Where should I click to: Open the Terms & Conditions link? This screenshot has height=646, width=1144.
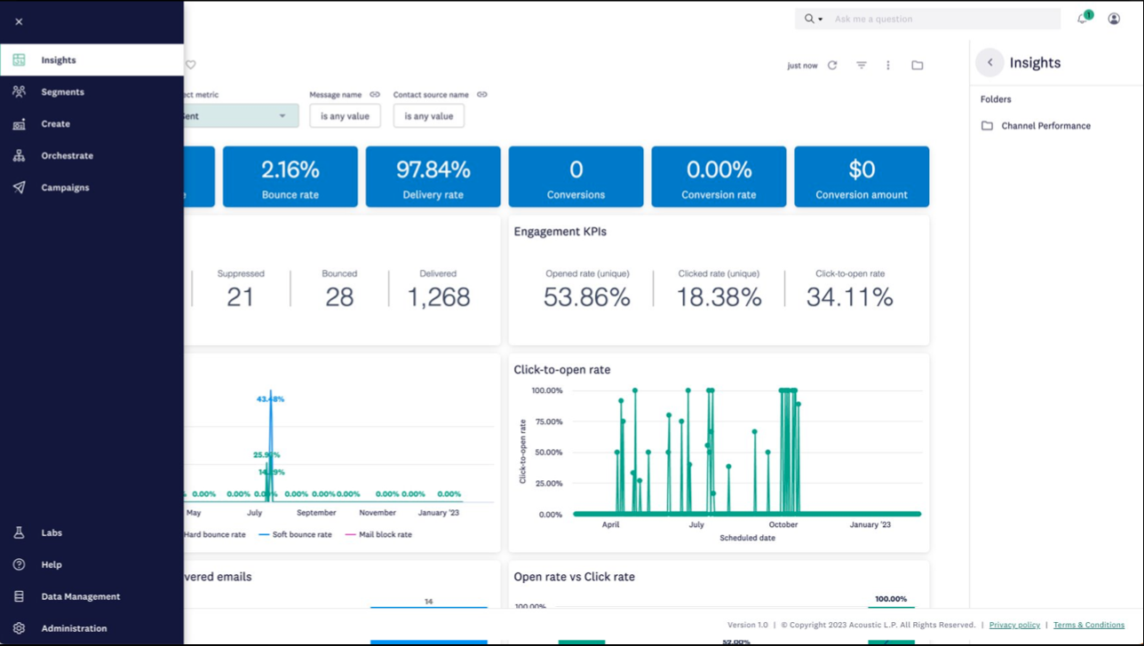[x=1088, y=625]
